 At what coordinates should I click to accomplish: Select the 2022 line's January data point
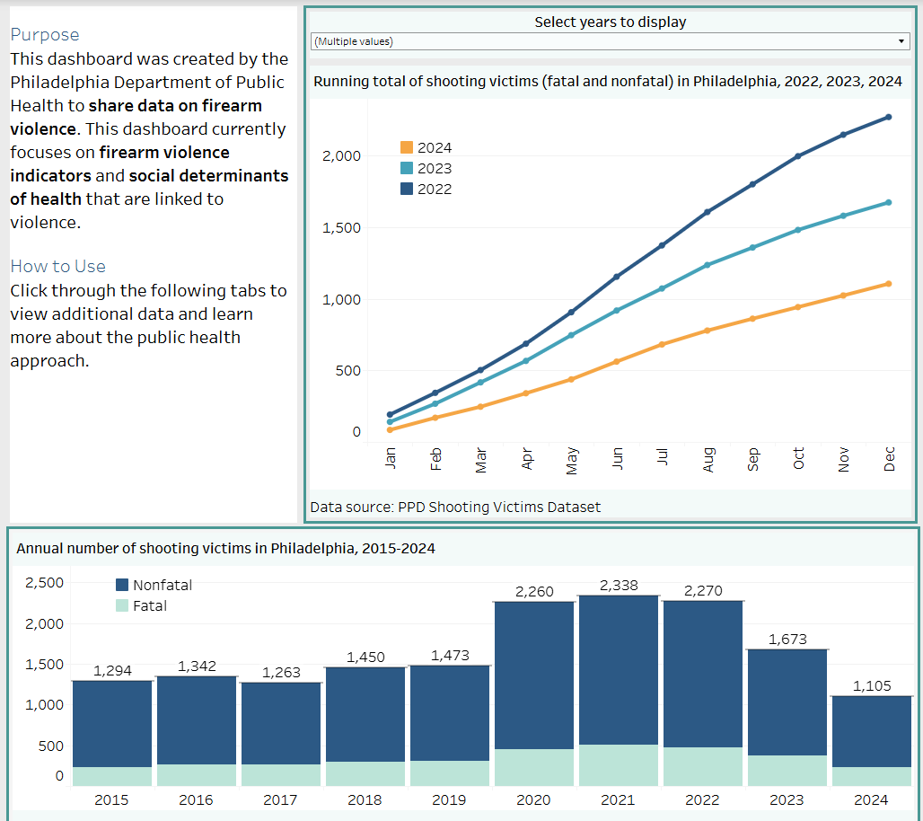click(x=390, y=415)
